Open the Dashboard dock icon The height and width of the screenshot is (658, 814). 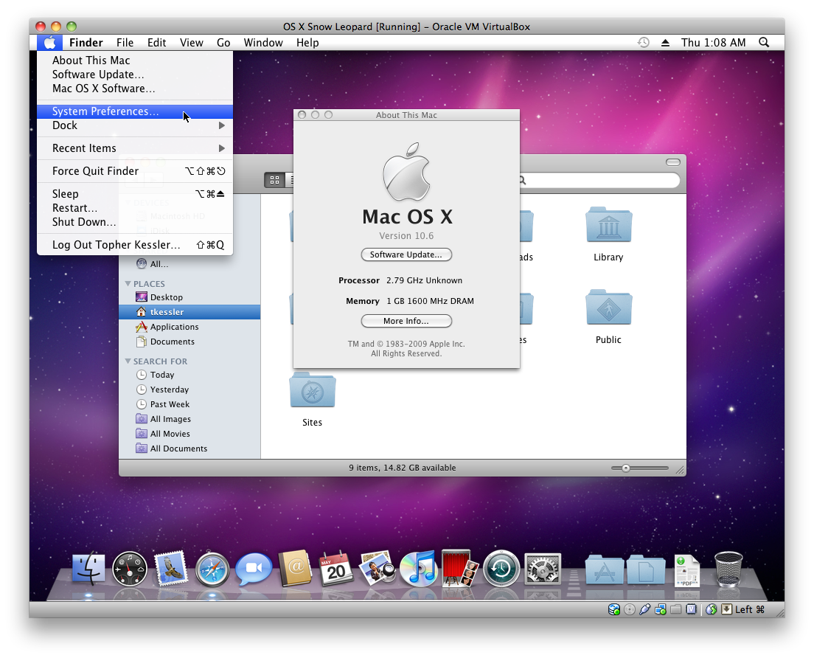coord(130,569)
